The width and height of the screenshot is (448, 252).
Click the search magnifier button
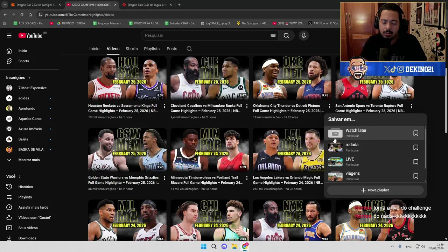click(286, 35)
